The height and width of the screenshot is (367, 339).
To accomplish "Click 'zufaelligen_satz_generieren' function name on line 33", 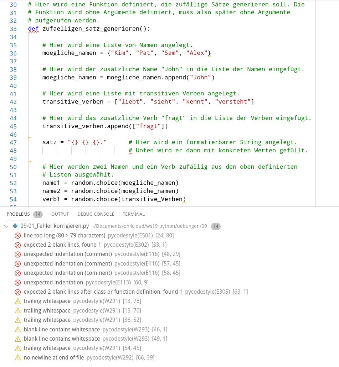I will 91,29.
